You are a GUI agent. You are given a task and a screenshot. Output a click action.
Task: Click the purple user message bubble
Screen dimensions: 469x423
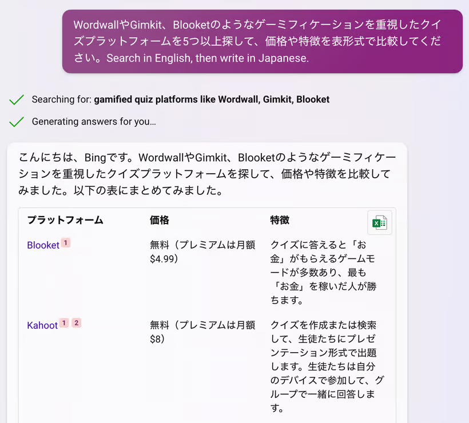[262, 42]
